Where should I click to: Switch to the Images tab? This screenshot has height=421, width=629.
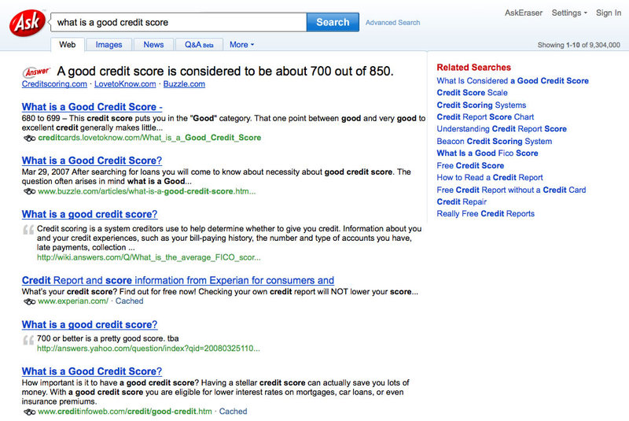tap(109, 45)
